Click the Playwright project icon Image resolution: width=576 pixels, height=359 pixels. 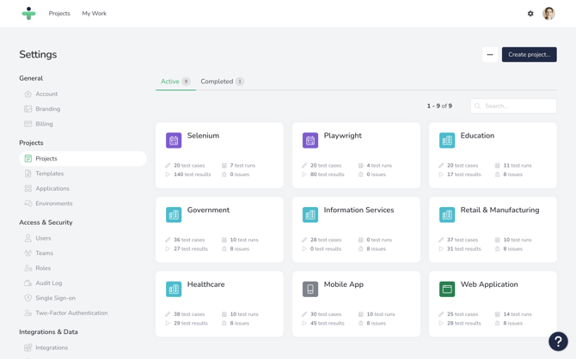(x=310, y=140)
